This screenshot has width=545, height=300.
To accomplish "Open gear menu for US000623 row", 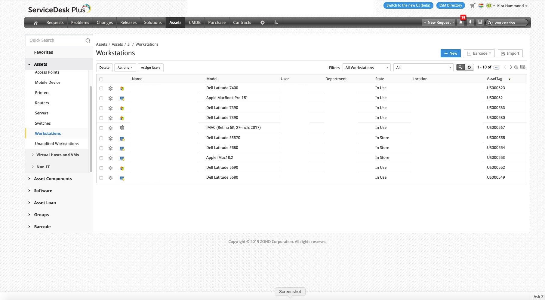I will point(110,88).
